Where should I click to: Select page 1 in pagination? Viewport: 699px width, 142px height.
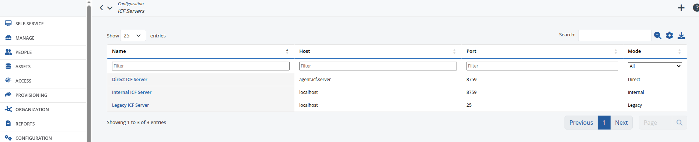tap(604, 123)
